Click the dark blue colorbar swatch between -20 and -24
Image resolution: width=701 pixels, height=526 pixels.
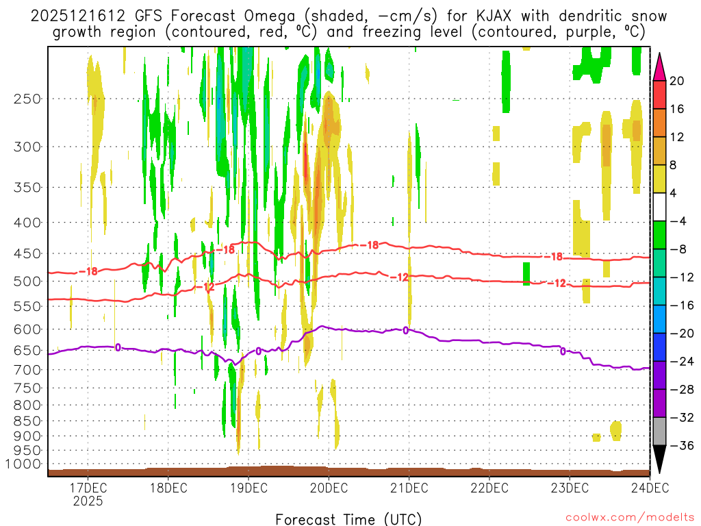coord(659,347)
